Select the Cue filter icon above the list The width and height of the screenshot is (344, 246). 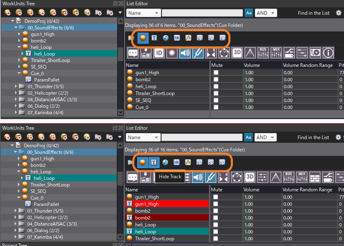(x=142, y=38)
